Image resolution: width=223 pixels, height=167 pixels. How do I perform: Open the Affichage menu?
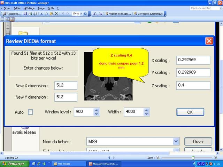(x=29, y=8)
